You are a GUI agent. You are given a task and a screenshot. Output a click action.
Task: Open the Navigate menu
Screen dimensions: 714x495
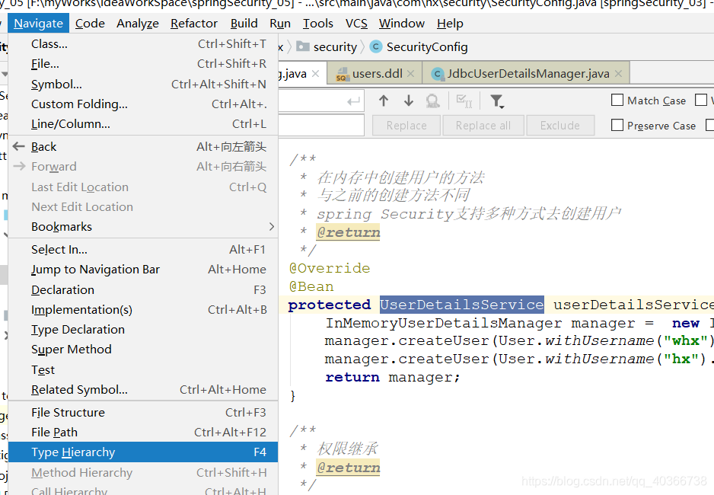(38, 23)
